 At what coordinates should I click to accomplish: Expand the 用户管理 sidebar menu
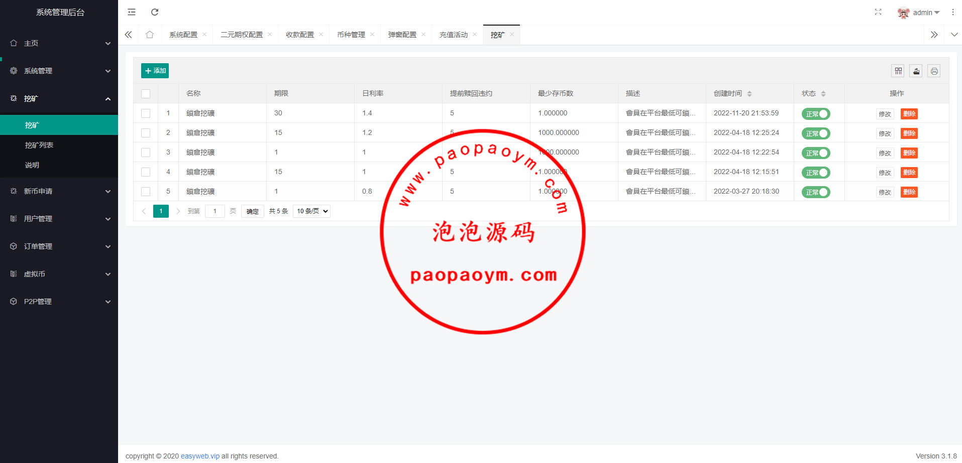59,219
